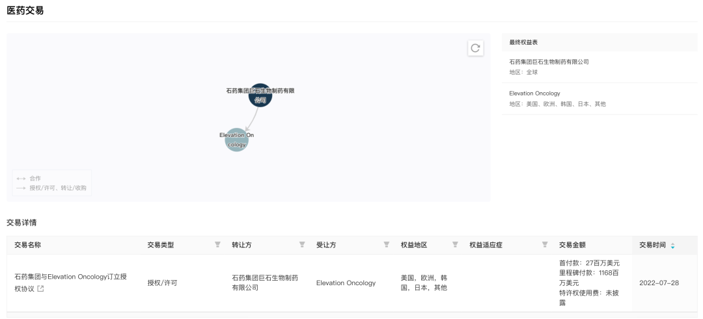Viewport: 703px width, 319px height.
Task: Click the 权益地区 cell 美国,欧洲,韩国
Action: [424, 283]
